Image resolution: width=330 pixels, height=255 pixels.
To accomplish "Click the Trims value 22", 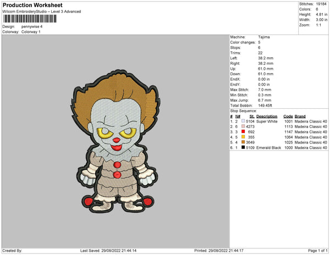I will click(x=260, y=53).
